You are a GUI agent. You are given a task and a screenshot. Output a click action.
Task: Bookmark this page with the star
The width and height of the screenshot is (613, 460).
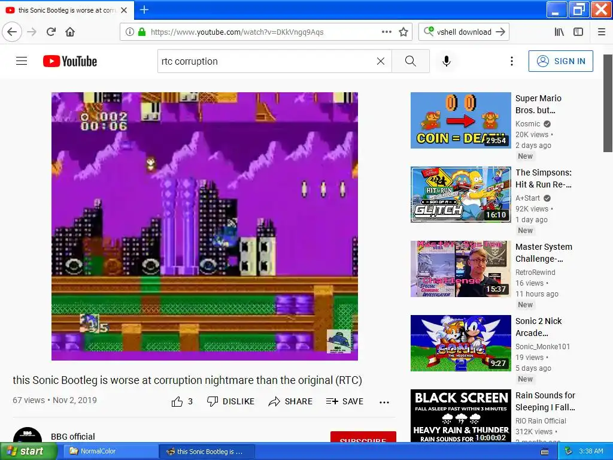tap(403, 32)
